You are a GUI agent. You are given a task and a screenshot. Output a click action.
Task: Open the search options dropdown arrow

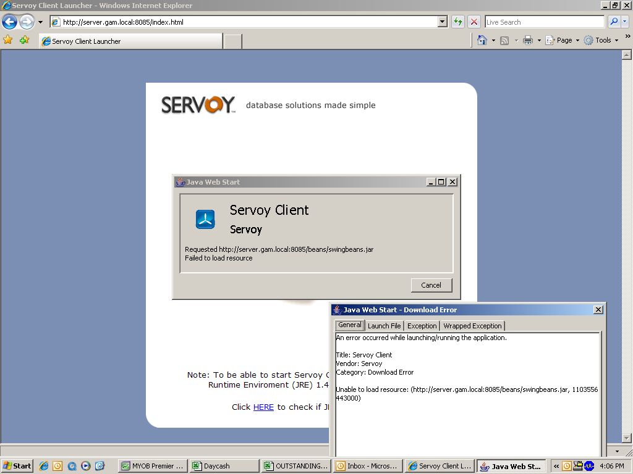625,22
